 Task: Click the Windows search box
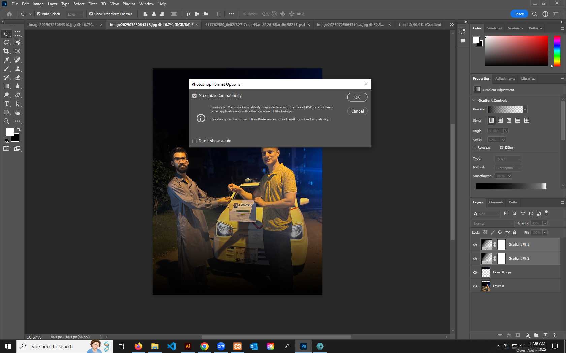[x=65, y=346]
